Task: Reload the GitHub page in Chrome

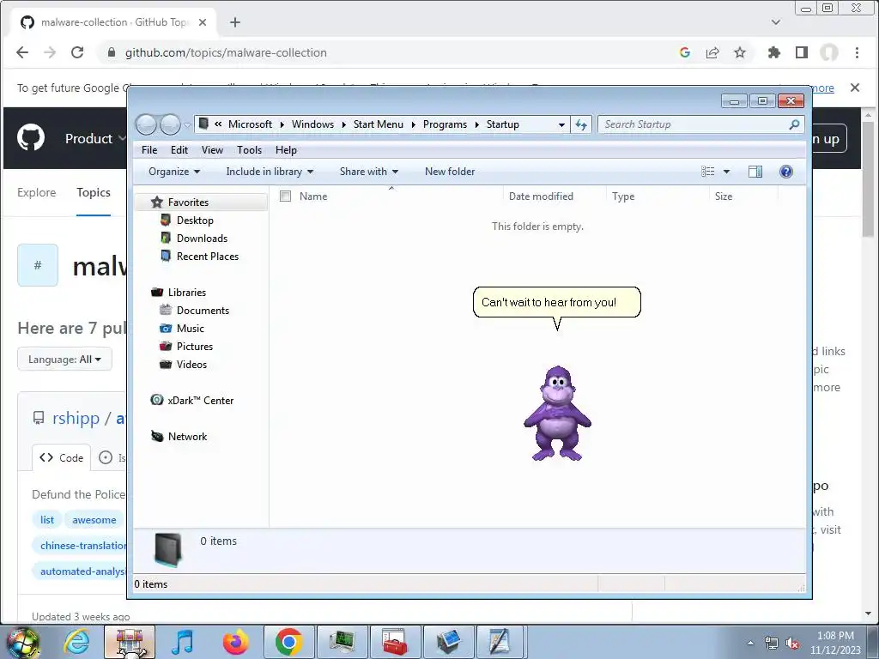Action: [77, 52]
